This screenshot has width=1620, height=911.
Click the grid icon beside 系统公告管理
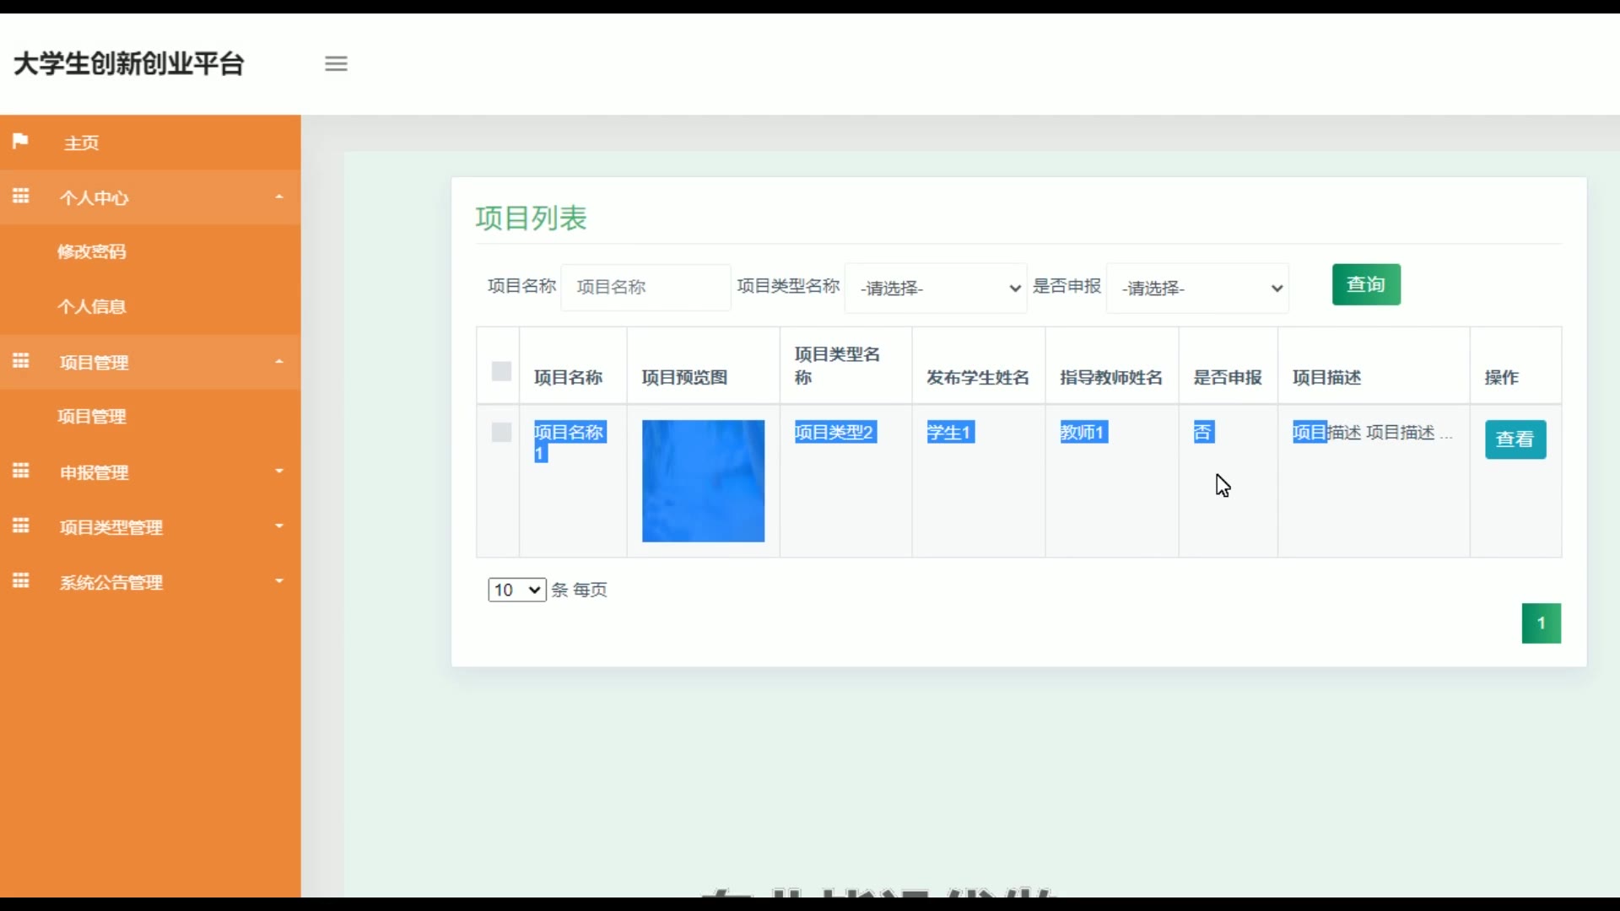21,581
